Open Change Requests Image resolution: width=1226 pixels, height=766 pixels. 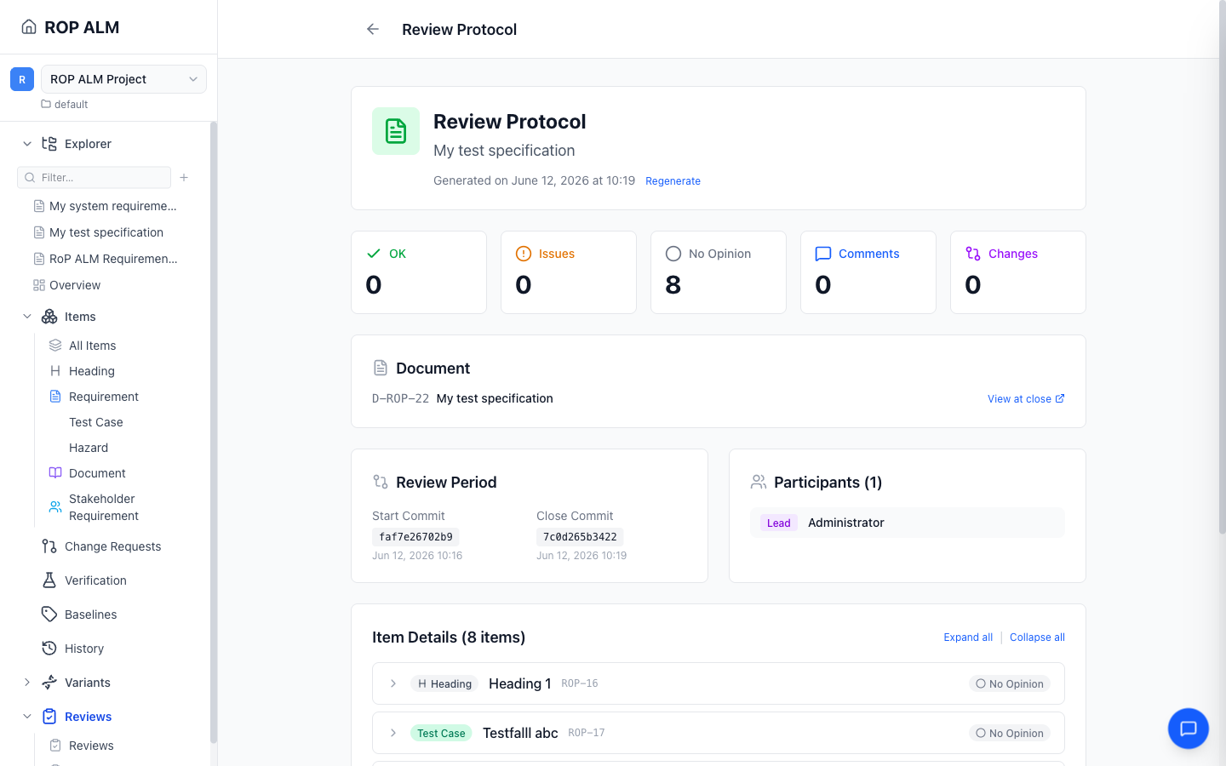coord(112,546)
